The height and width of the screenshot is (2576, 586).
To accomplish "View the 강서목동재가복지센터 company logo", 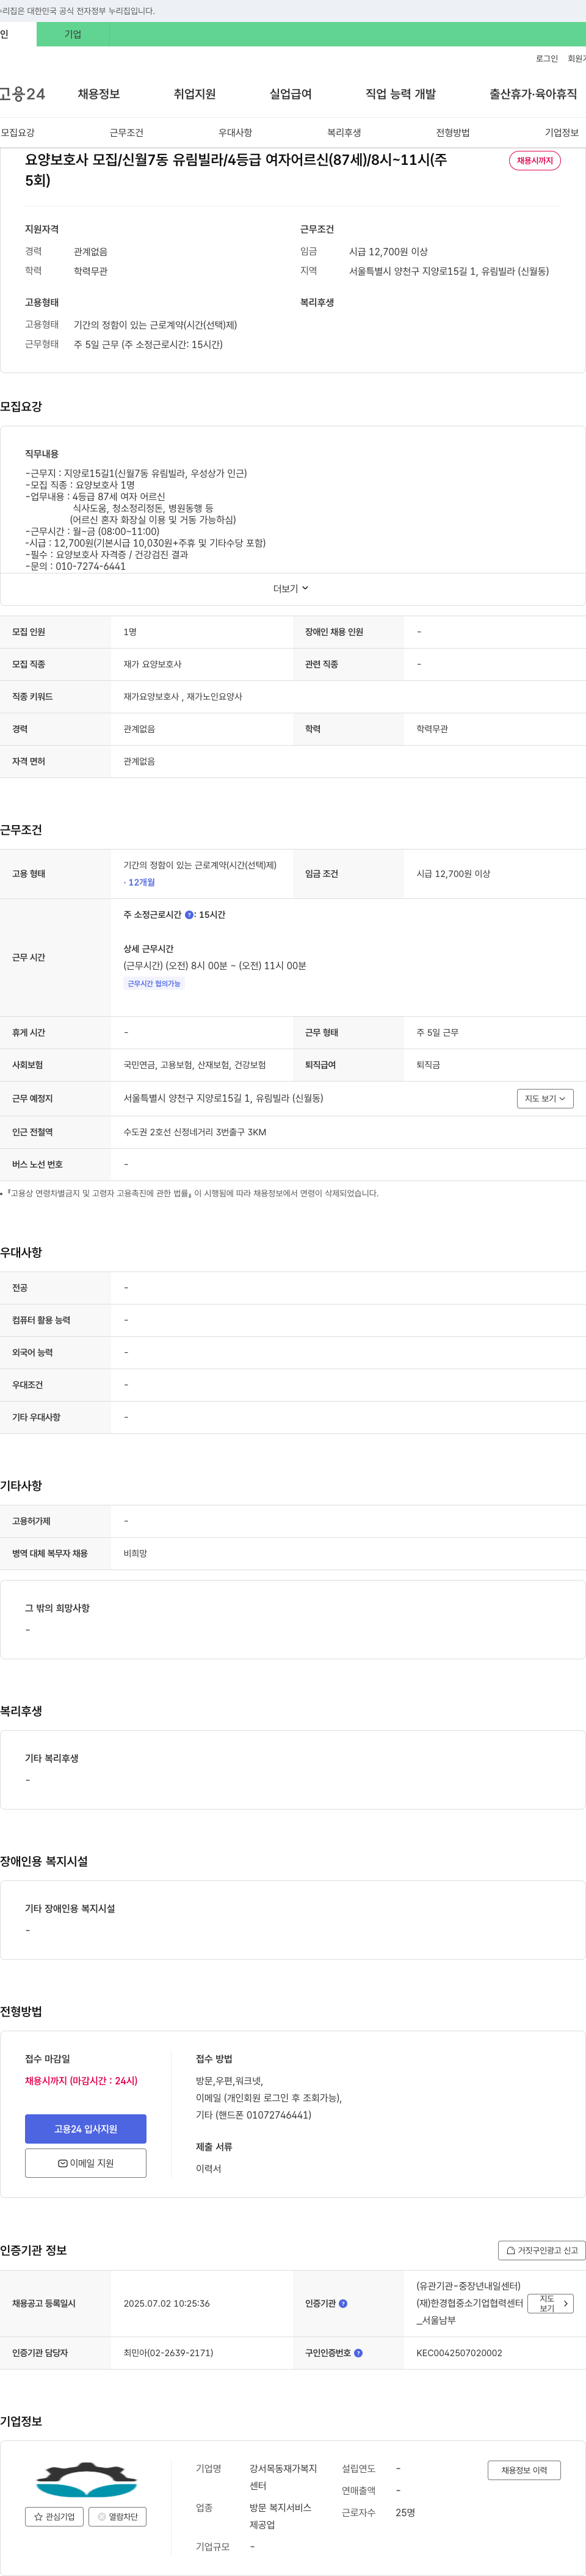I will [86, 2480].
